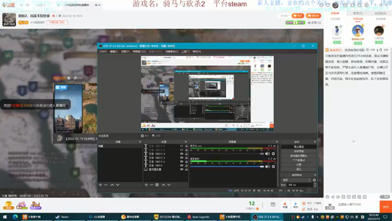Move source up with up arrow in Sources panel
Screen dimensions: 392x221
[164, 185]
